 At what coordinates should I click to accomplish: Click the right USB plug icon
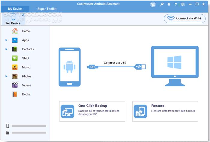coord(140,67)
